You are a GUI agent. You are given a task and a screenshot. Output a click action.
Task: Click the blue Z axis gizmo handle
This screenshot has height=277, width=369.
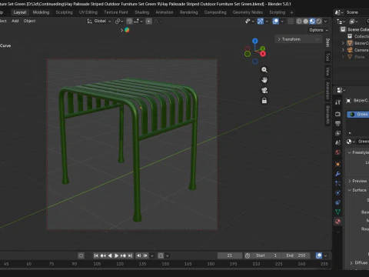coord(254,41)
